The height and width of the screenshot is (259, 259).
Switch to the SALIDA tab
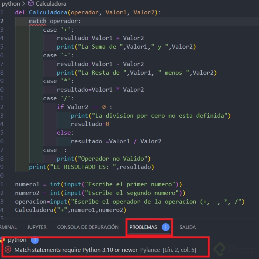point(187,227)
